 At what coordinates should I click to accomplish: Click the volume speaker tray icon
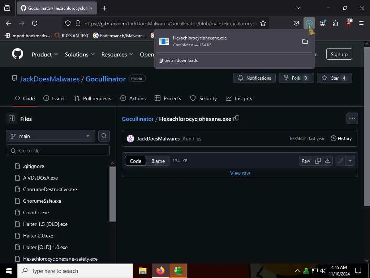point(323,271)
